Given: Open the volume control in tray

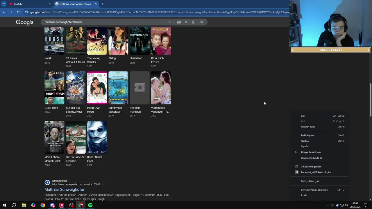Looking at the screenshot, I should 346,205.
